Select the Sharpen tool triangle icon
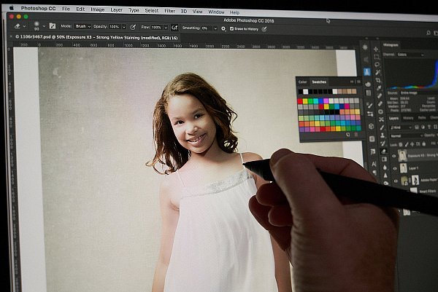Viewport: 438px width, 292px height. point(385,175)
